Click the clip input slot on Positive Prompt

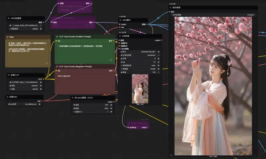tap(56, 41)
